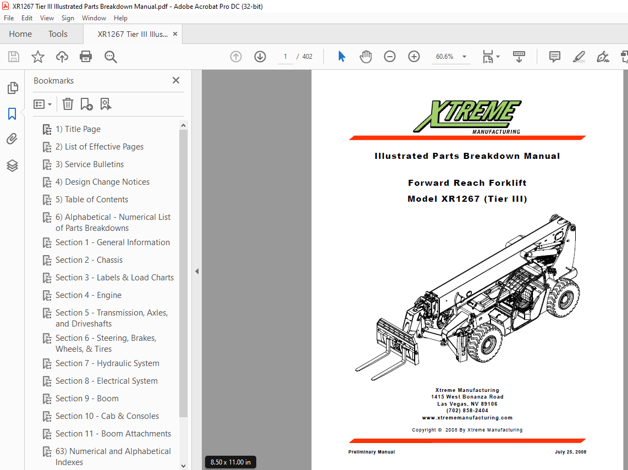Print the document with printer icon

(86, 57)
